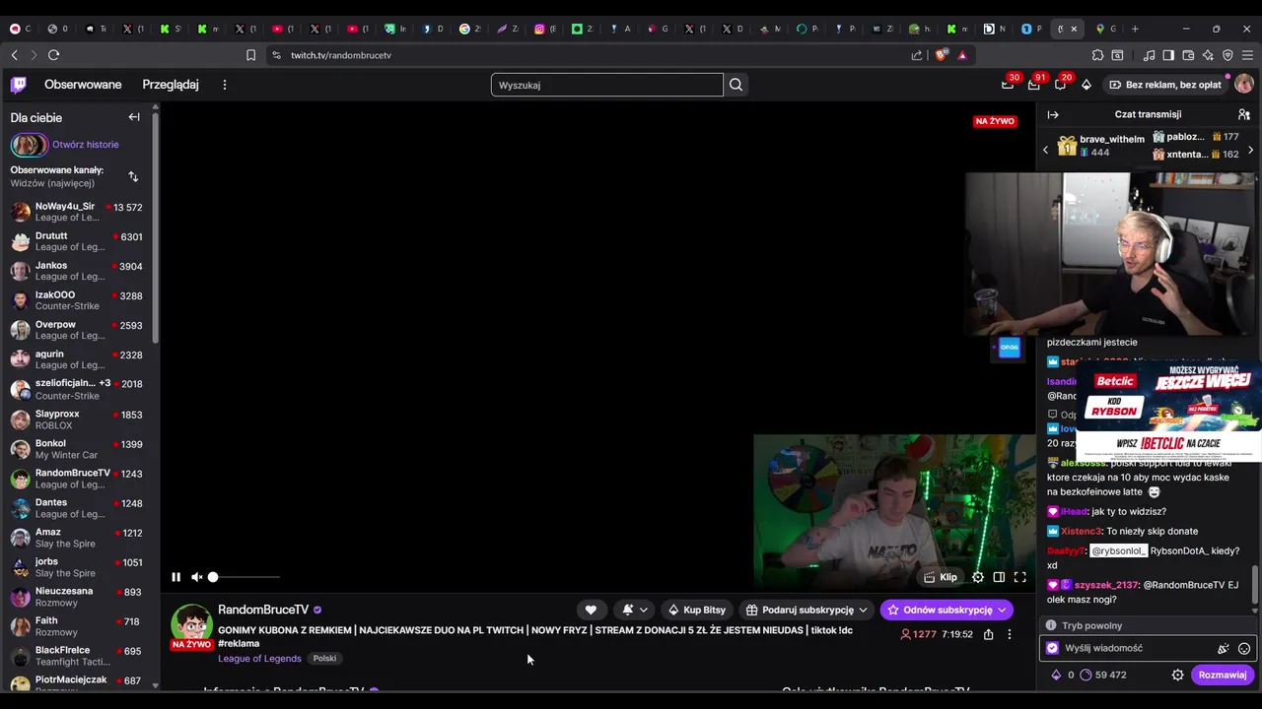Screen dimensions: 1262x709
Task: Open the Otwórz historie link
Action: [x=86, y=145]
